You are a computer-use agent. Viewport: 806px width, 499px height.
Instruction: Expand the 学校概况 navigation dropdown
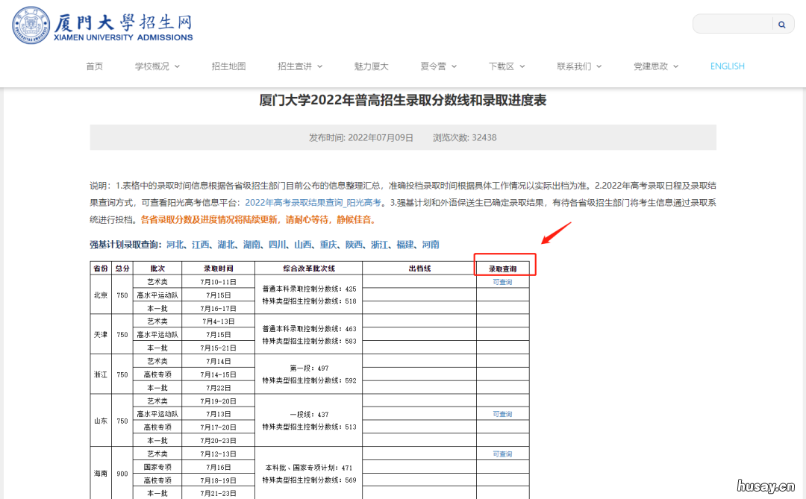[x=157, y=66]
